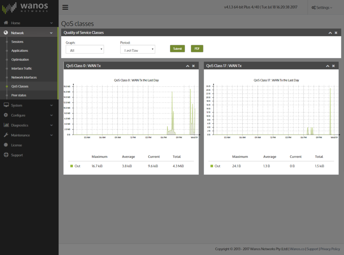The image size is (344, 255).
Task: Select the License icon in sidebar
Action: tap(5, 145)
